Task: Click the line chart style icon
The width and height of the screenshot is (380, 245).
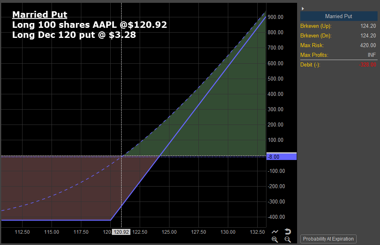Action: click(275, 232)
